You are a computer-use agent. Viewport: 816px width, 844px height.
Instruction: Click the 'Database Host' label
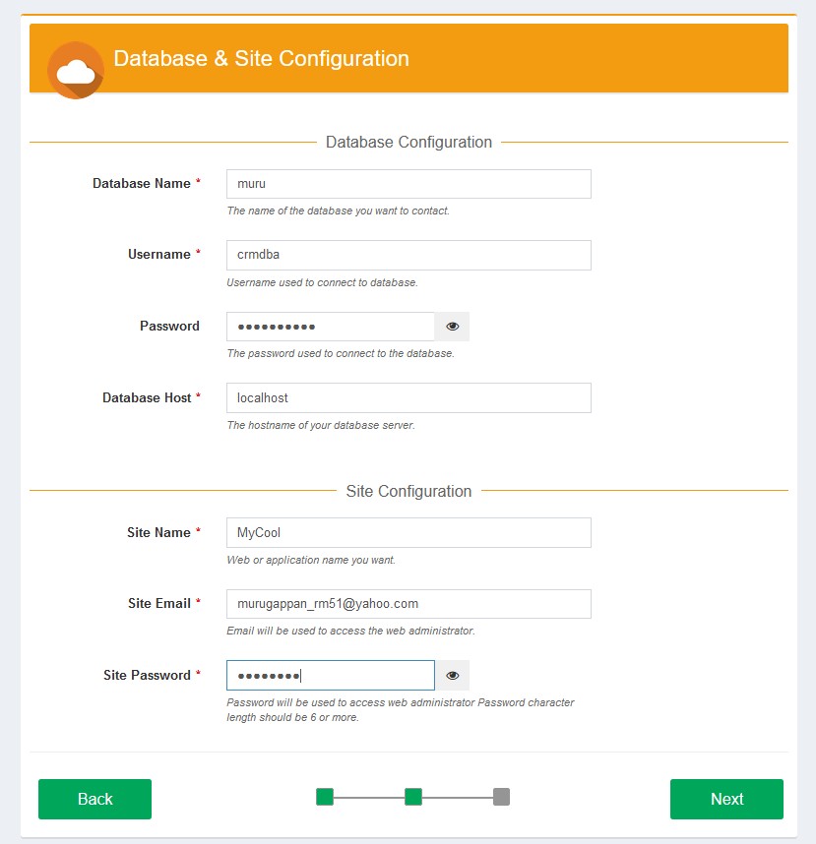[147, 397]
